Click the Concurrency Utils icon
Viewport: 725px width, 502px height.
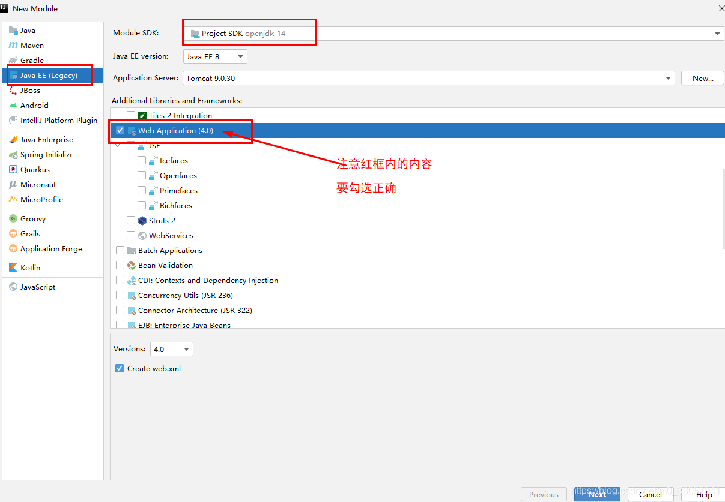point(132,295)
